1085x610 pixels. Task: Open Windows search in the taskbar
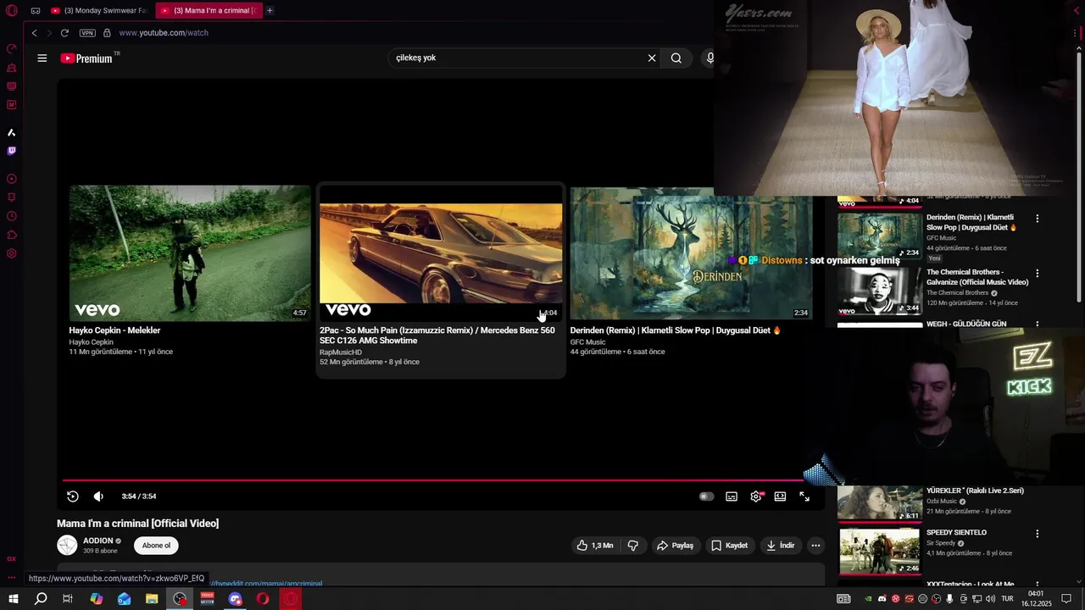click(x=41, y=599)
